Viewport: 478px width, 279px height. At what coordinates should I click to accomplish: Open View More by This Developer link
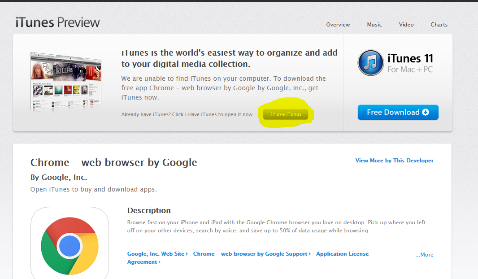395,161
